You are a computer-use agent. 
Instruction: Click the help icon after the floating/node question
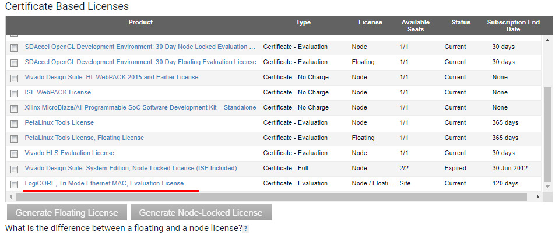point(245,229)
